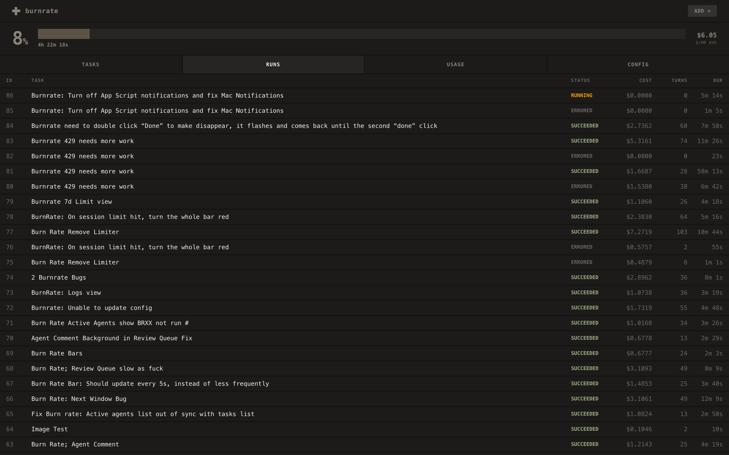Click ERRORED status on run 76

[582, 247]
